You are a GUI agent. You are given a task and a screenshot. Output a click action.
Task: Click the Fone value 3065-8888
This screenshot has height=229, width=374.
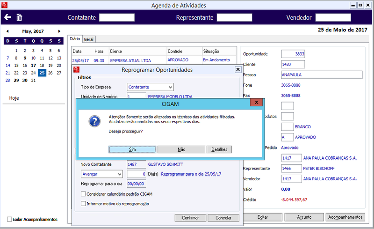click(x=291, y=85)
